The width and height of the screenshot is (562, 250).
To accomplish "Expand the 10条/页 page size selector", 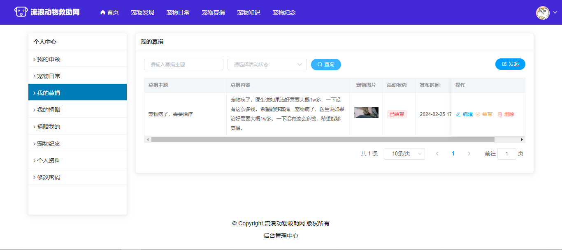I will coord(404,154).
